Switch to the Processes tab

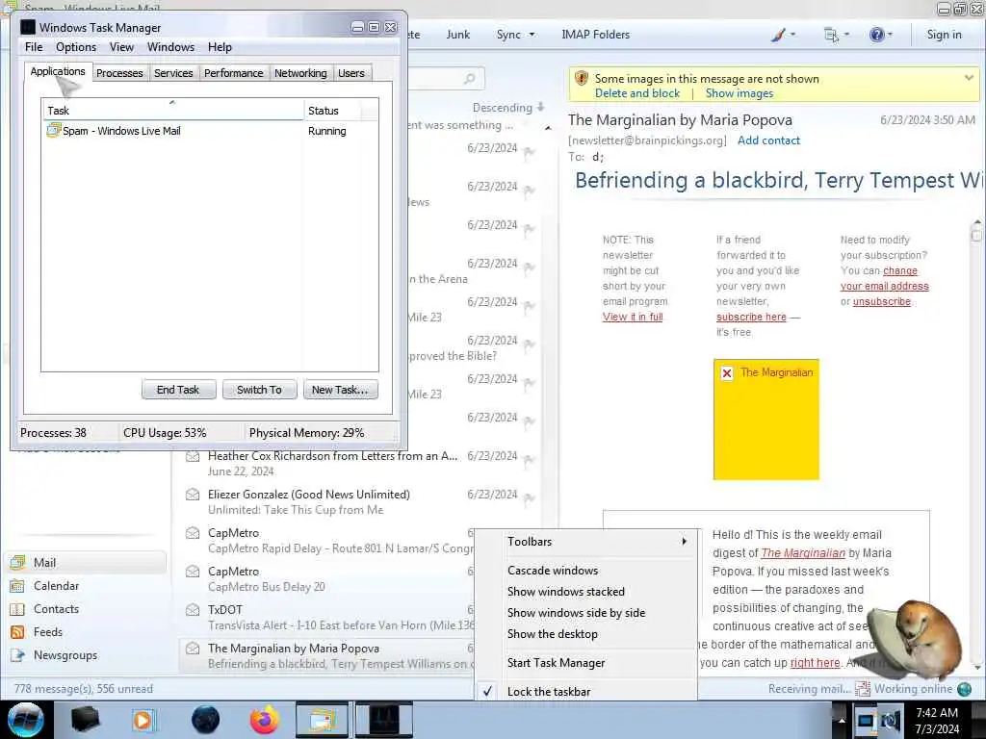119,73
